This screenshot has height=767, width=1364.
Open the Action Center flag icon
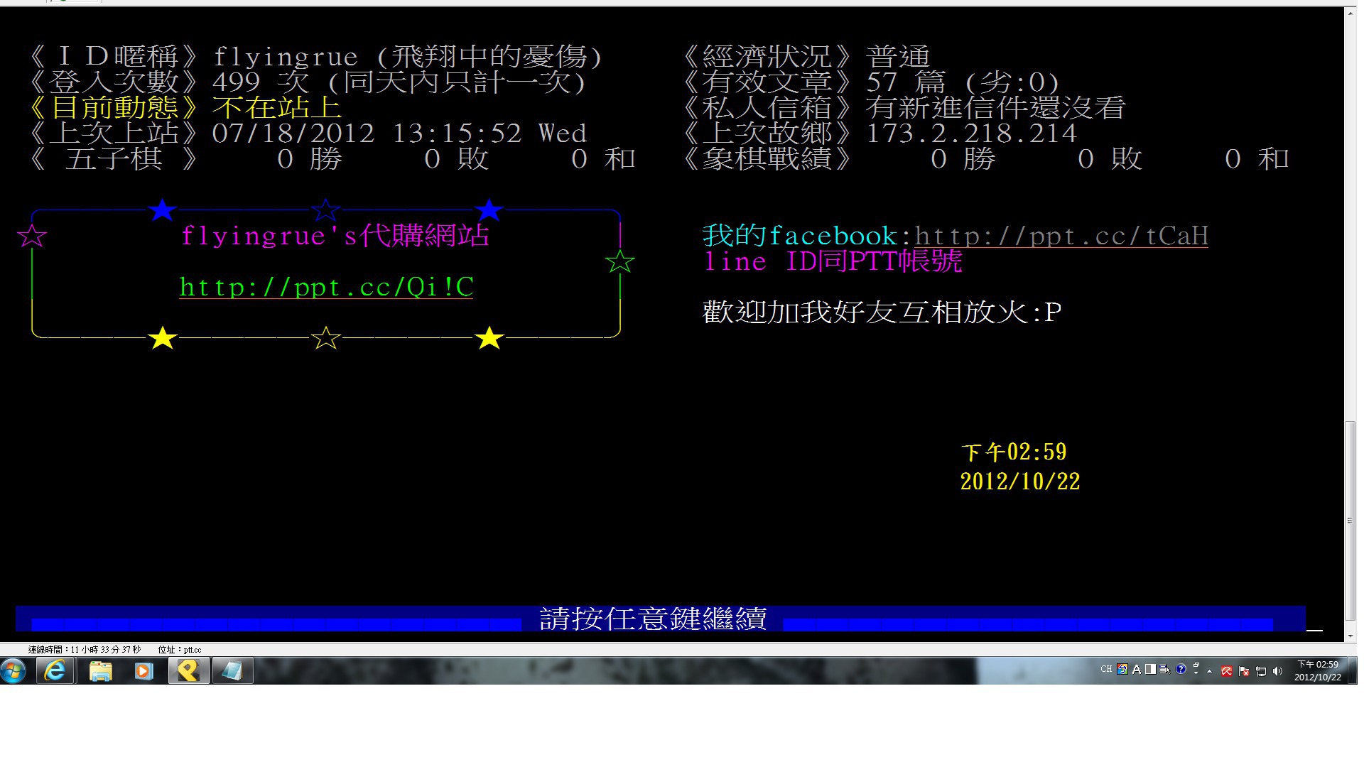tap(1244, 671)
